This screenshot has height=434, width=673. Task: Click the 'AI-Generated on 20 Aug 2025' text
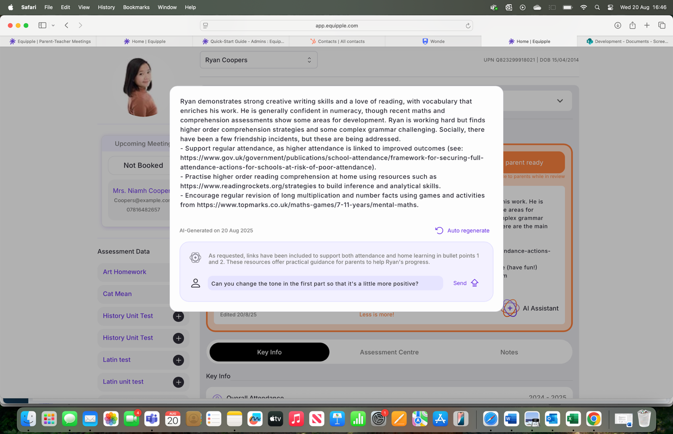pos(216,230)
